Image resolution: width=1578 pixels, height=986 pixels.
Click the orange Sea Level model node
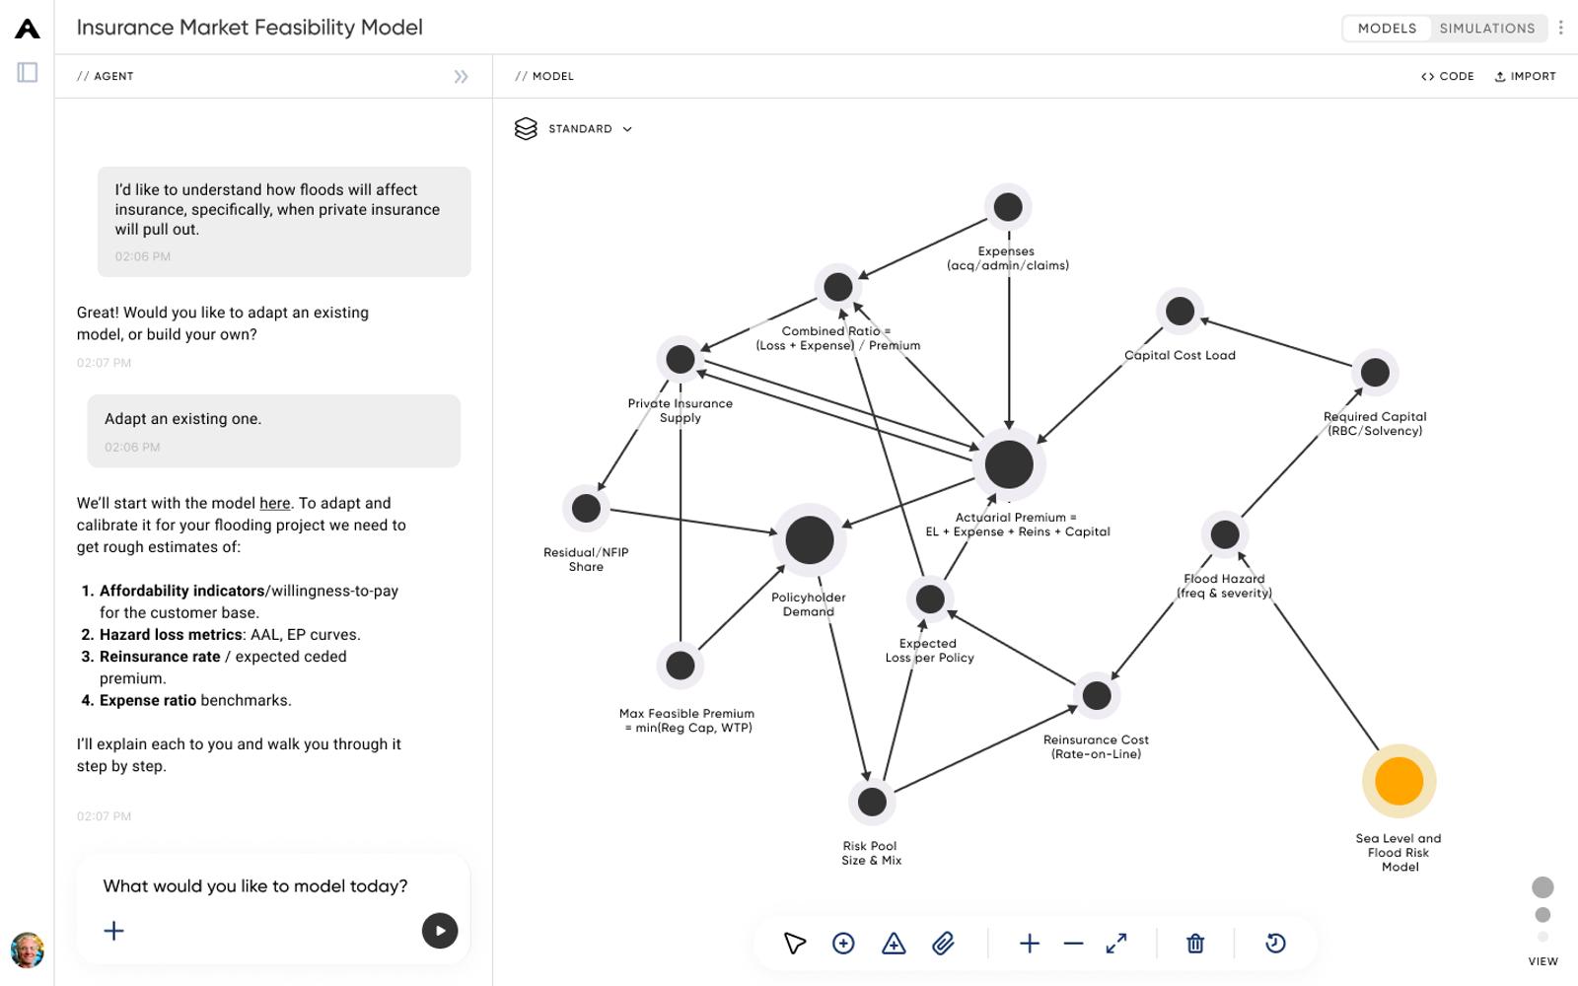pyautogui.click(x=1399, y=781)
